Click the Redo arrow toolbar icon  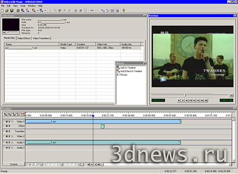pos(97,10)
